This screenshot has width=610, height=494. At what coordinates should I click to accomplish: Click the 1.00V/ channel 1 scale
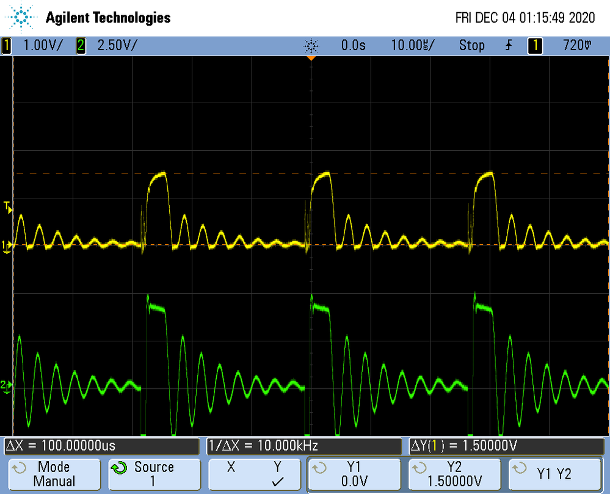click(43, 46)
